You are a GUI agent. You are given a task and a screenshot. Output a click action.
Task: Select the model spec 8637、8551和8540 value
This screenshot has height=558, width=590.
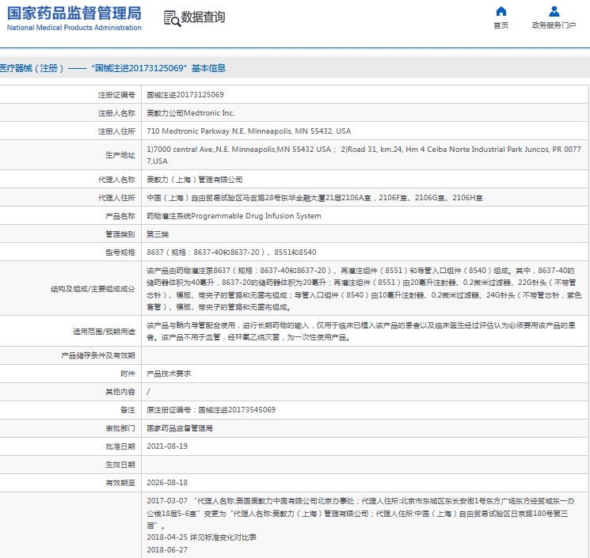click(231, 252)
